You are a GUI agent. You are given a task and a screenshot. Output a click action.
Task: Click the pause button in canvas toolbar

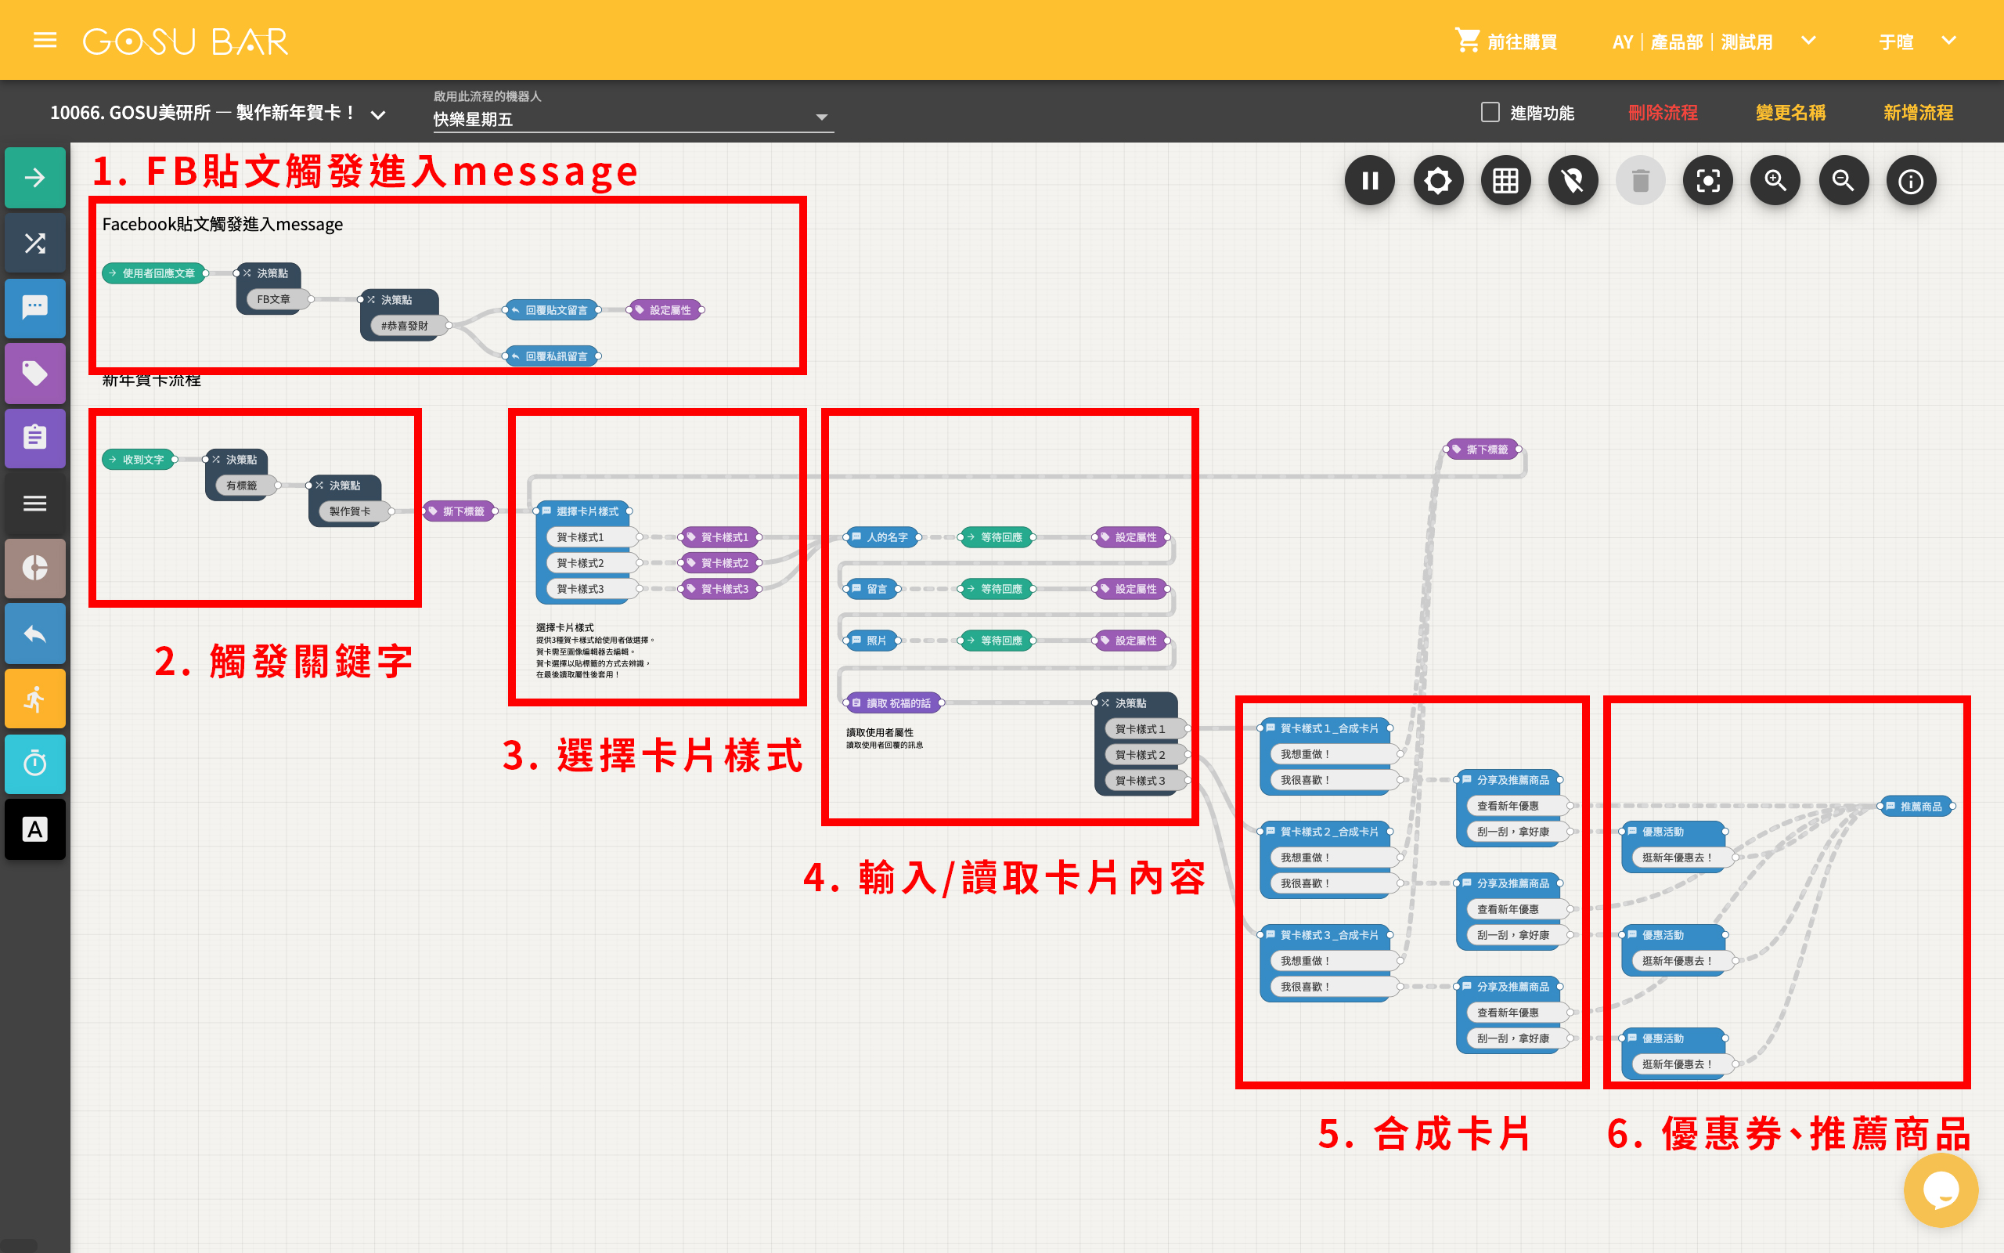tap(1370, 181)
